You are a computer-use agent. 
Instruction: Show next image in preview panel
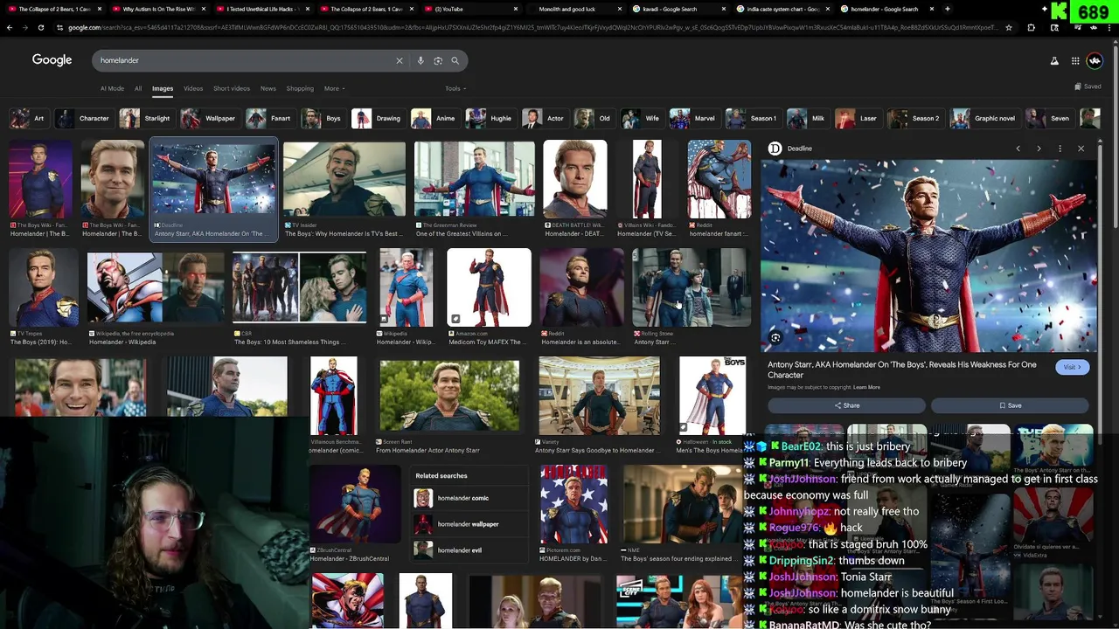pos(1039,149)
